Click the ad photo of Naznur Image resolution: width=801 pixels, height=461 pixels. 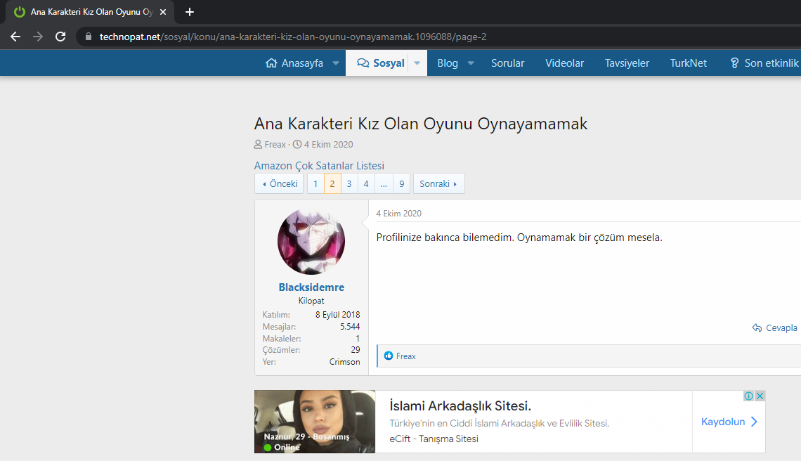tap(315, 422)
